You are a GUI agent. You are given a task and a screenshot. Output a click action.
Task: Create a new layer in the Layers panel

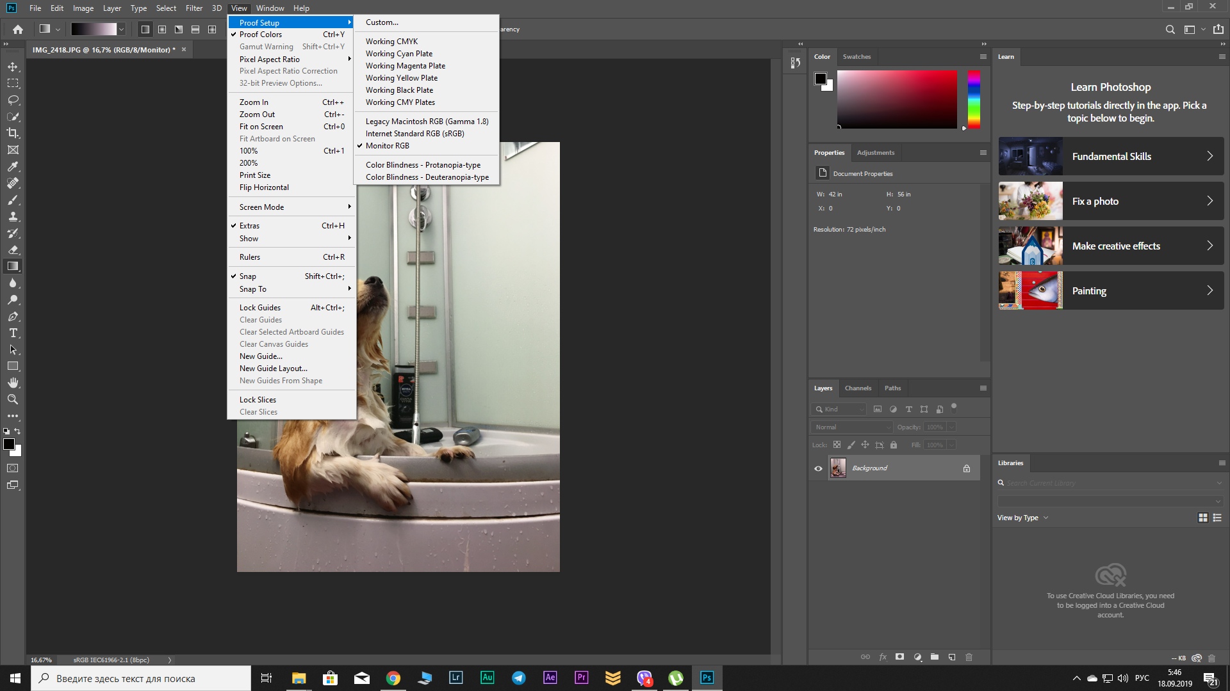point(952,657)
